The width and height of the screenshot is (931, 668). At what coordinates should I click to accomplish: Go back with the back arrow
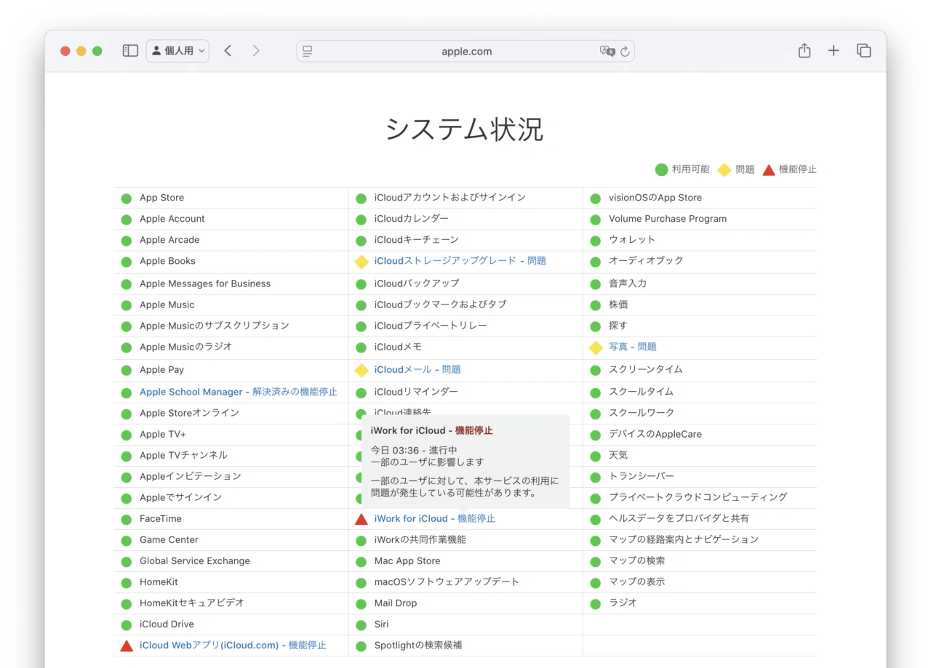(x=228, y=51)
